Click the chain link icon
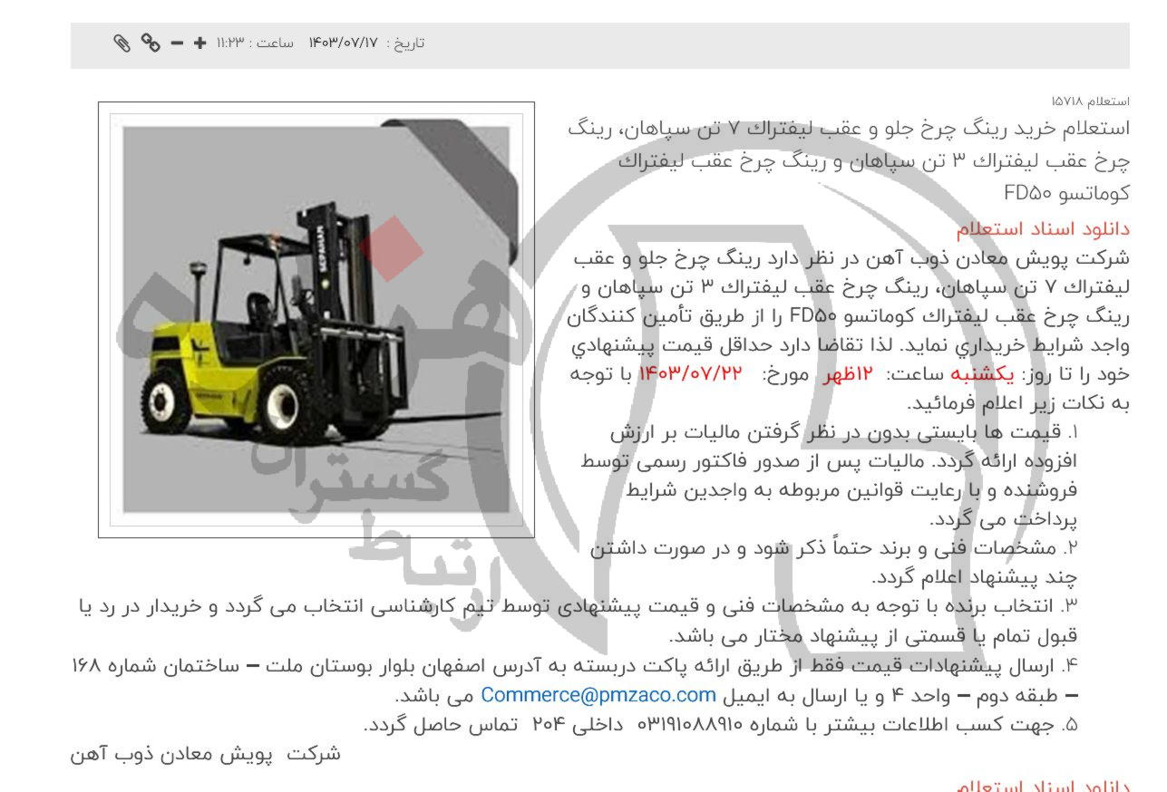 [151, 43]
